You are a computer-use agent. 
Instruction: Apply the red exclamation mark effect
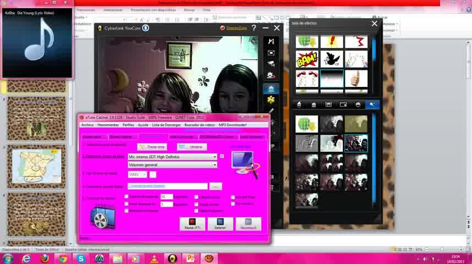point(331,42)
